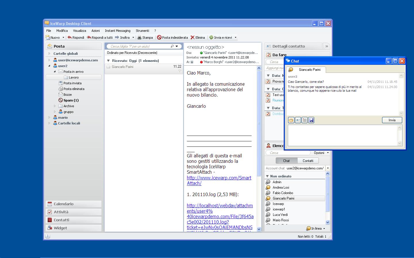This screenshot has width=414, height=258.
Task: Click the contact card icon in the Chat toolbar
Action: [298, 120]
